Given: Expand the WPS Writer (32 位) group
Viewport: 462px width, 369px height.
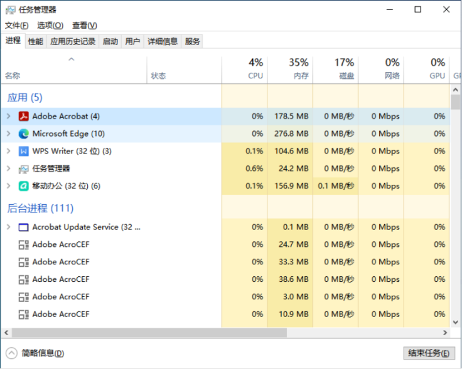Looking at the screenshot, I should [9, 151].
